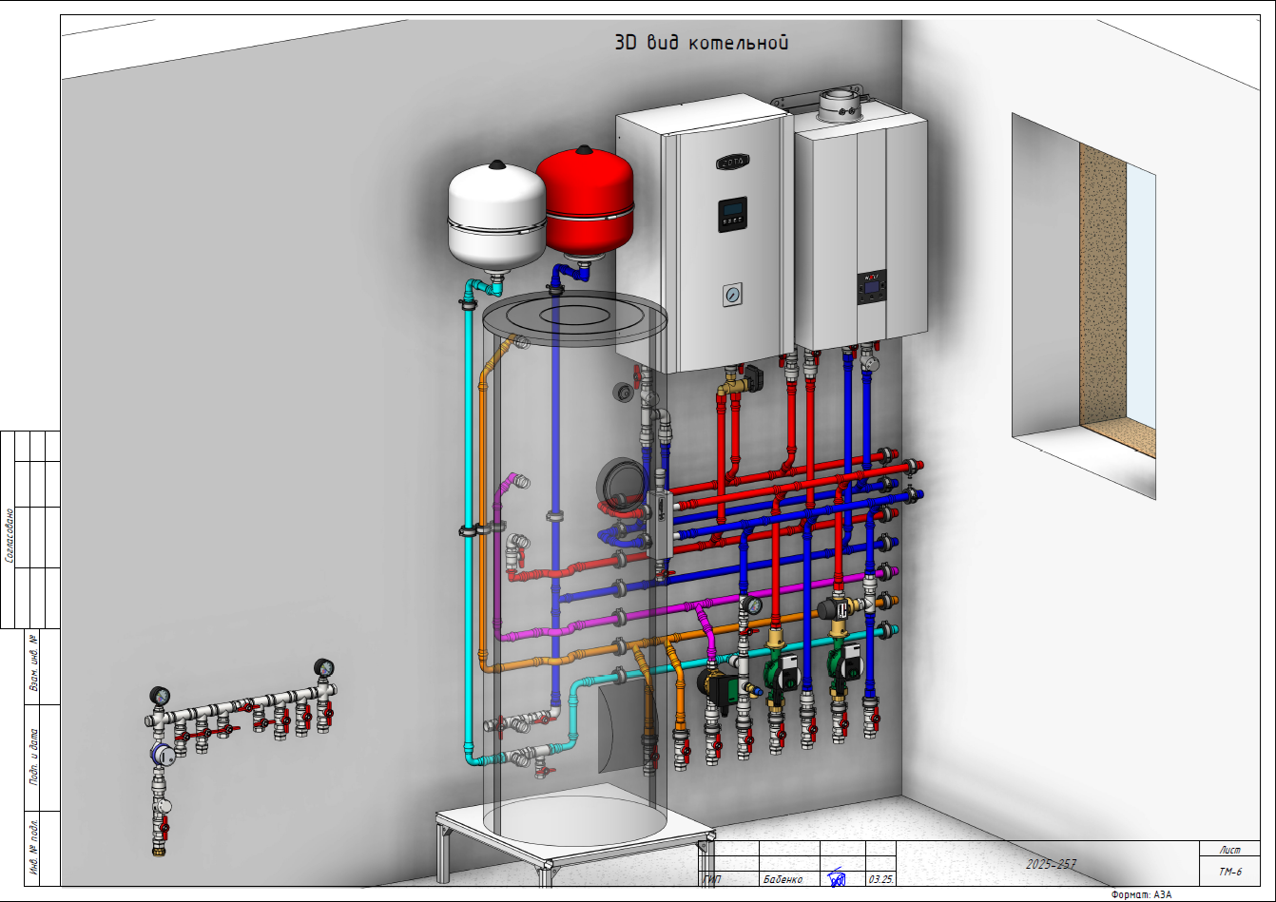Click the 'Формат: А3А' label

coord(1141,894)
